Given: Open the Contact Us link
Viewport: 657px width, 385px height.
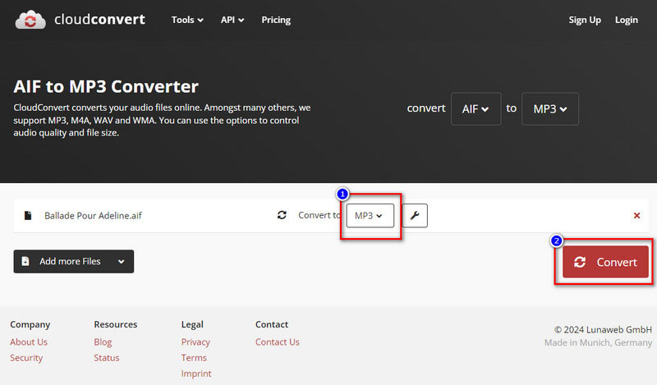Looking at the screenshot, I should click(x=278, y=341).
